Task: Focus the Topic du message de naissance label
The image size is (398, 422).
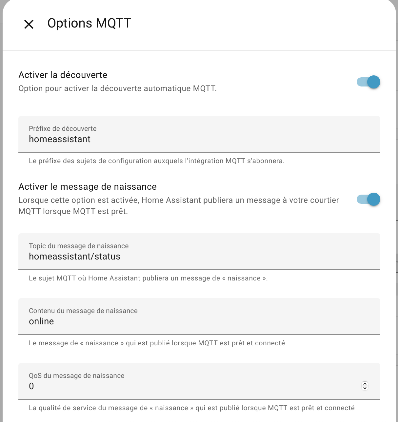Action: [x=79, y=246]
